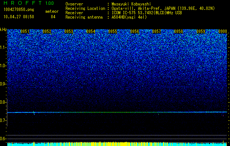This screenshot has width=230, height=146.
Task: Click the 0.6 kHz axis label
Action: pos(3,139)
